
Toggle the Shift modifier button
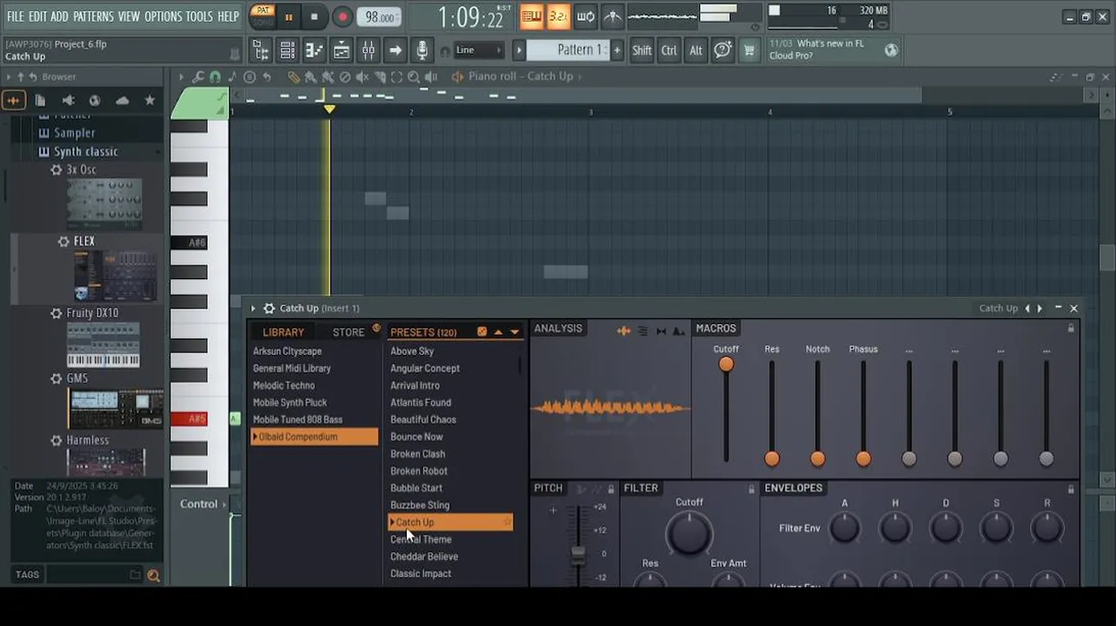point(641,50)
